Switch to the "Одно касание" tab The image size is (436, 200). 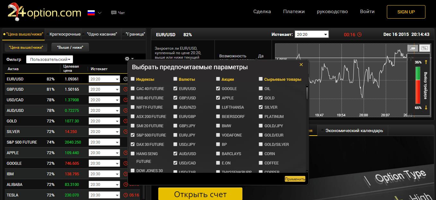point(102,34)
